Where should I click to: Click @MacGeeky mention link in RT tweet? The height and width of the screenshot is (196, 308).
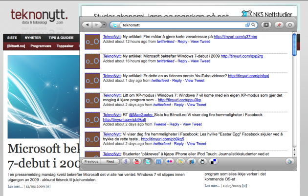coord(141,115)
